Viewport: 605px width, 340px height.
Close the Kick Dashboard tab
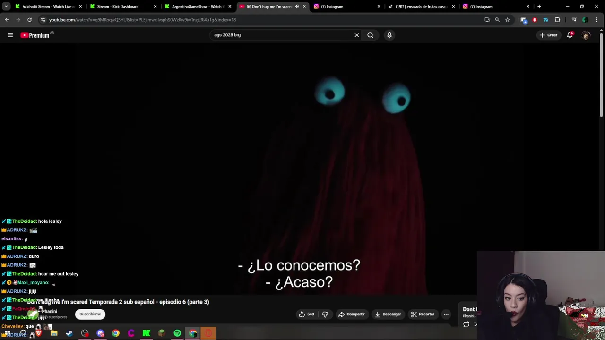click(x=155, y=7)
